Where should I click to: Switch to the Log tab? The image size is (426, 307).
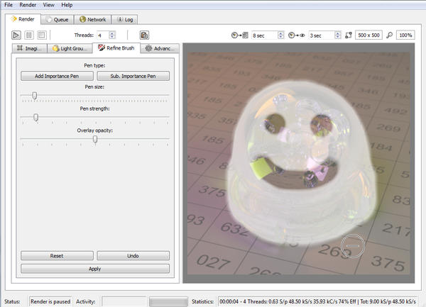125,20
